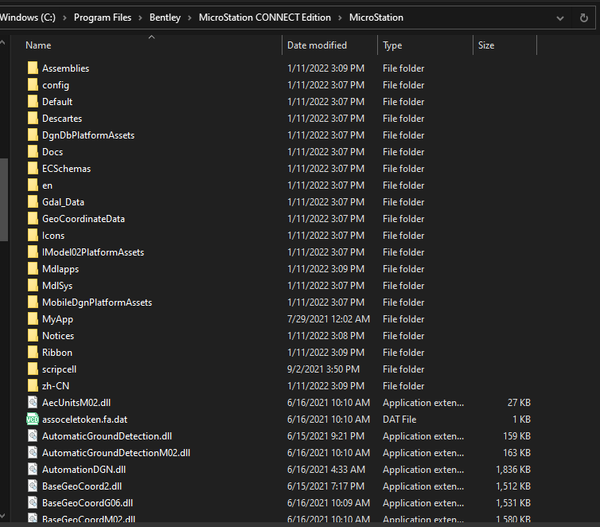
Task: Click the MicroStation breadcrumb segment
Action: pos(376,18)
